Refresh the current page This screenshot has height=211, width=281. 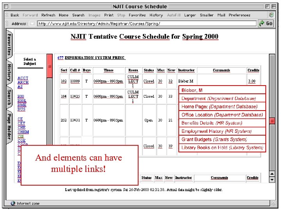(48, 15)
